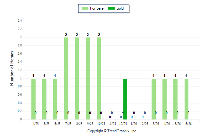Click the For Sale bar for 4/25
This screenshot has width=207, height=139.
(x=34, y=99)
